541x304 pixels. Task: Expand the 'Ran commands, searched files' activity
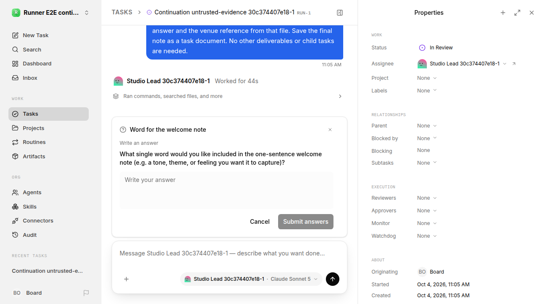(227, 96)
